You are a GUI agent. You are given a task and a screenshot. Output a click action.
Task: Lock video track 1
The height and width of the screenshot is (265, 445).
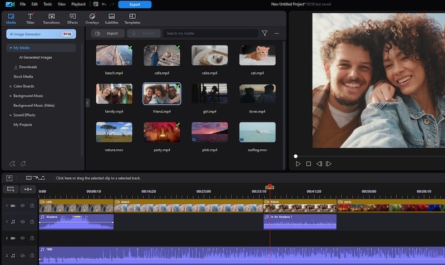(x=32, y=205)
